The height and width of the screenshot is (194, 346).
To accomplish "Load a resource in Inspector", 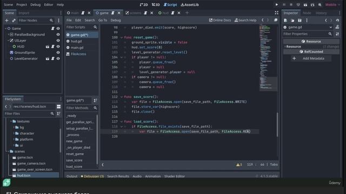I will tap(292, 20).
